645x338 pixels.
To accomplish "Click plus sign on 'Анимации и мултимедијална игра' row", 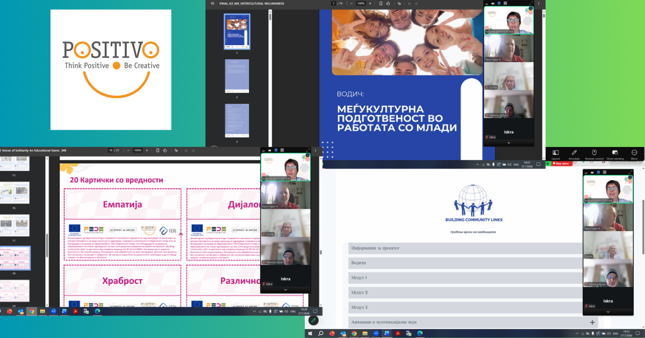I will (x=592, y=322).
